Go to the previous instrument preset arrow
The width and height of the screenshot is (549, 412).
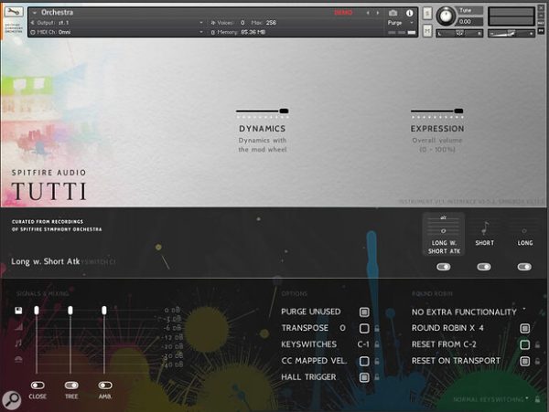[x=368, y=13]
